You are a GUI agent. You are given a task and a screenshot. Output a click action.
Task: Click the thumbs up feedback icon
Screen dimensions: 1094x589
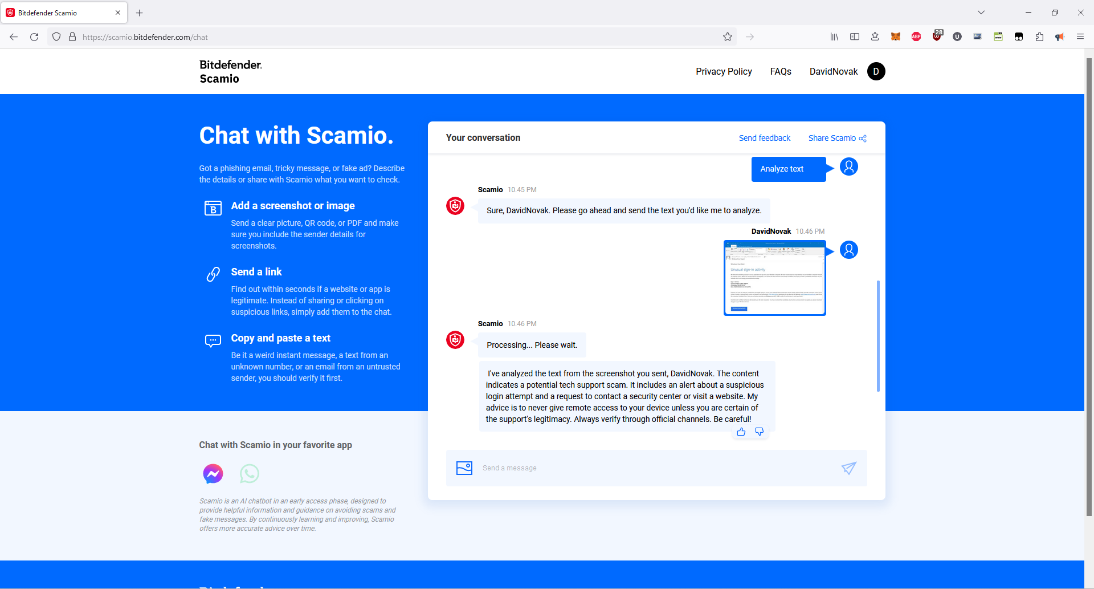(x=741, y=432)
